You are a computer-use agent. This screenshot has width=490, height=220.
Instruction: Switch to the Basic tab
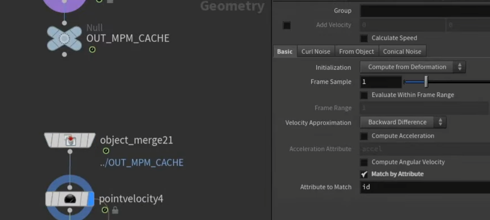285,51
